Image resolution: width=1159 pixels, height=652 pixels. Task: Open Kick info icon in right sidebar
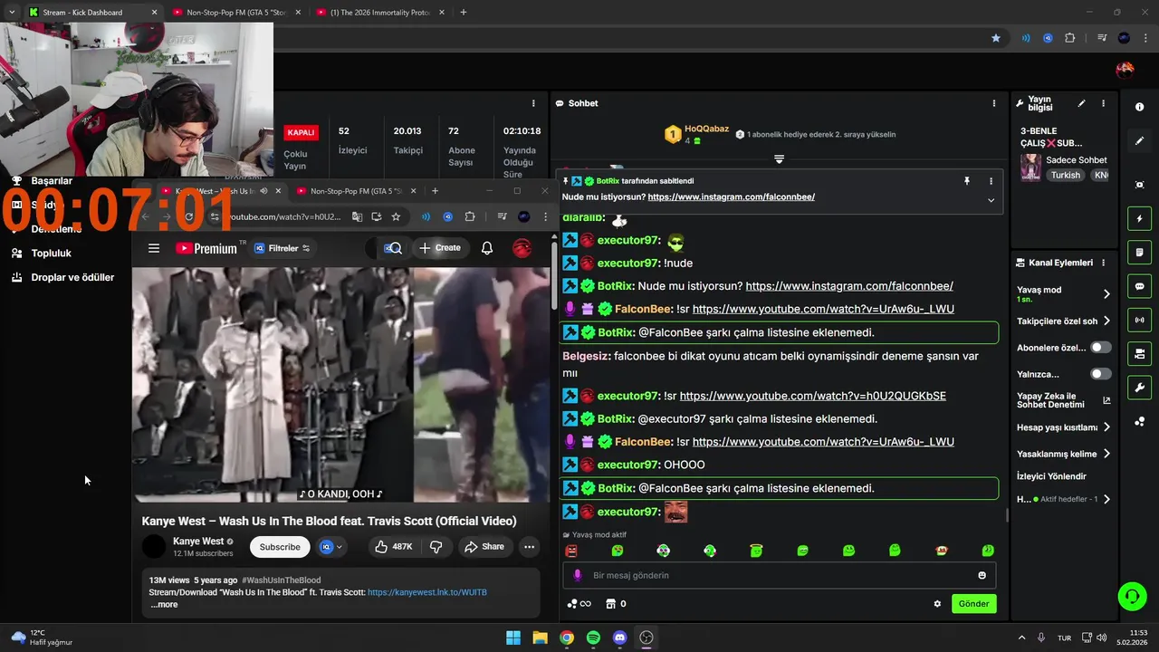click(1139, 107)
